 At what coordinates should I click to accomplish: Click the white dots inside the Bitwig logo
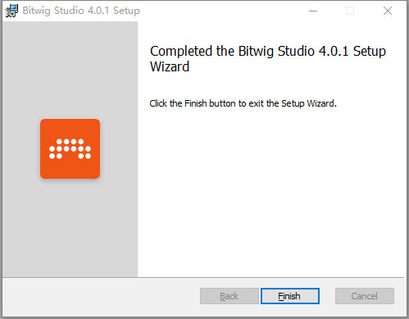(70, 148)
